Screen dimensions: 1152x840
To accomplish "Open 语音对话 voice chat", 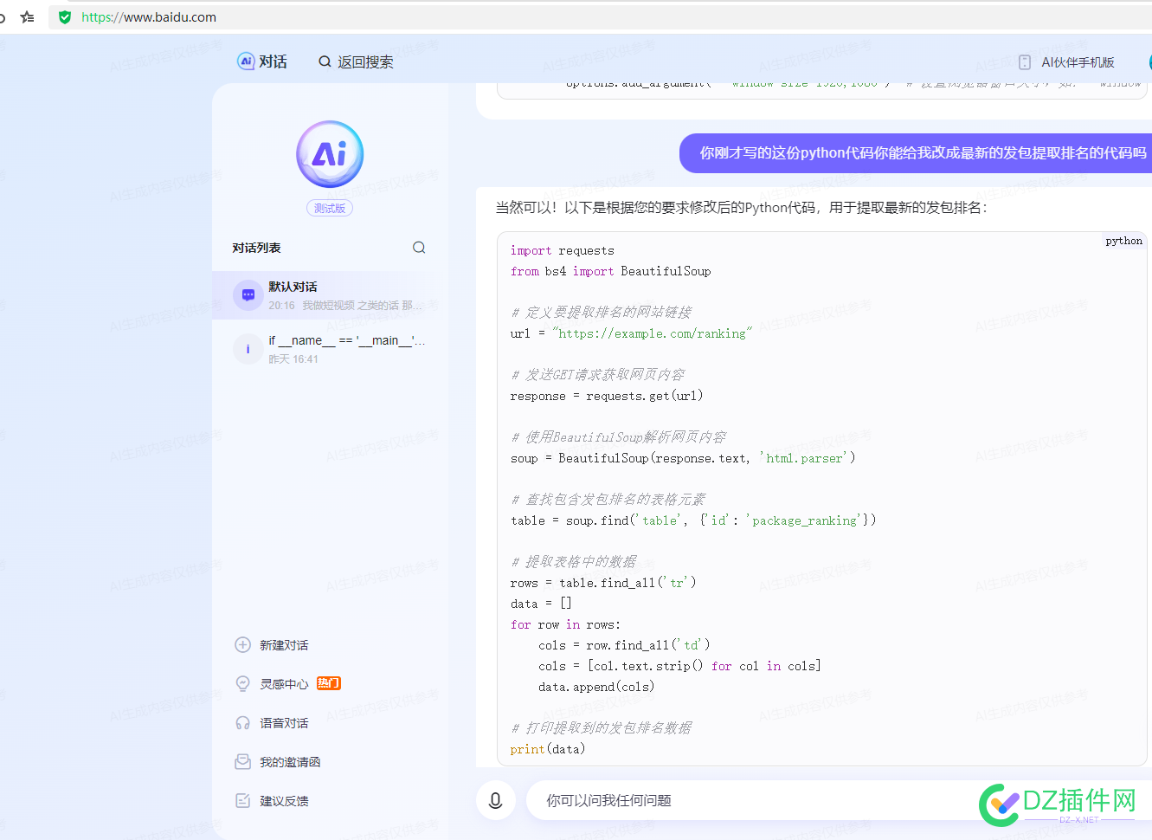I will coord(284,723).
